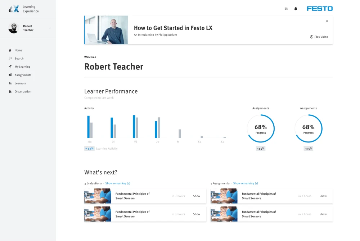Go to Learners in the sidebar

(17, 83)
